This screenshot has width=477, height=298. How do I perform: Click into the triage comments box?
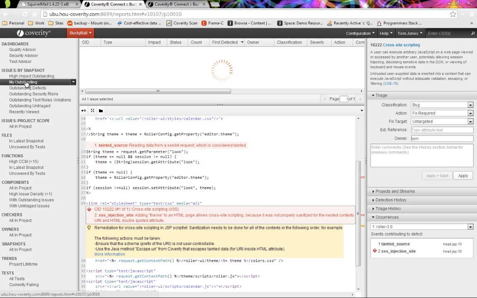422,155
